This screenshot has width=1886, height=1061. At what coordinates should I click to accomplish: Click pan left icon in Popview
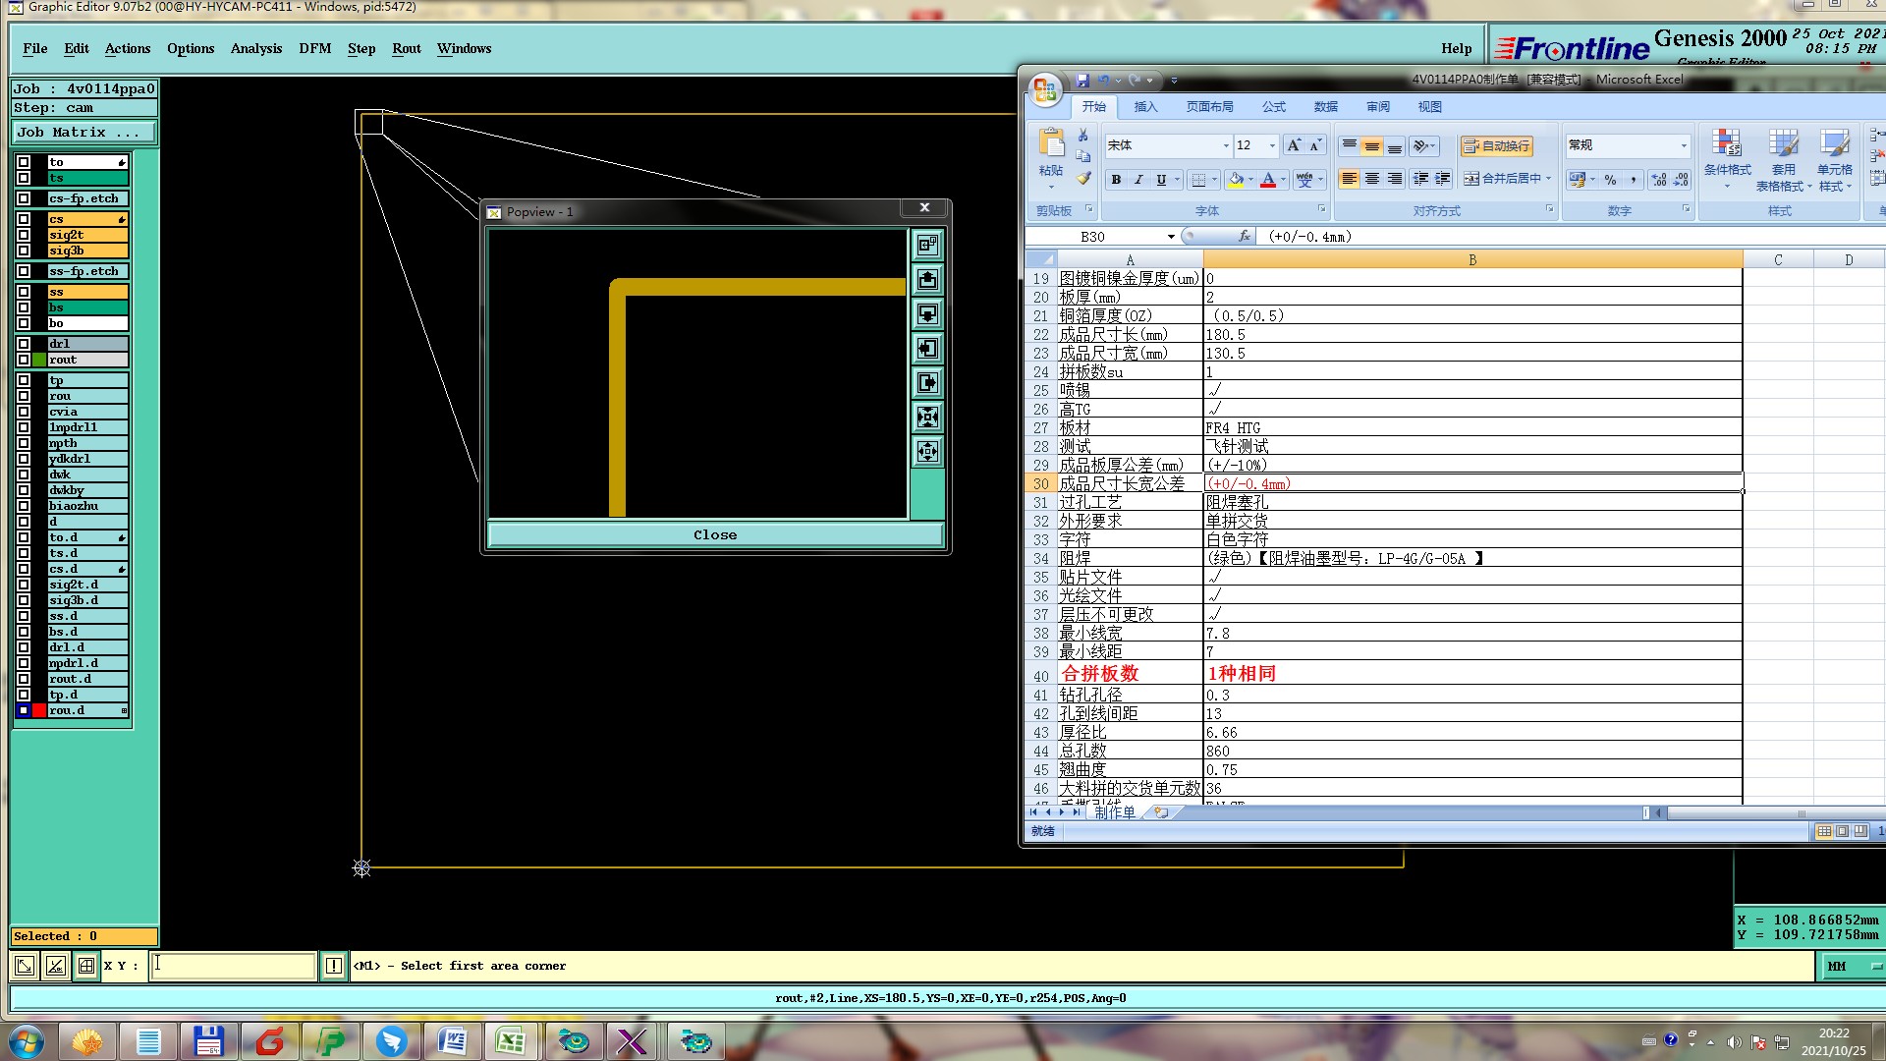pos(927,349)
